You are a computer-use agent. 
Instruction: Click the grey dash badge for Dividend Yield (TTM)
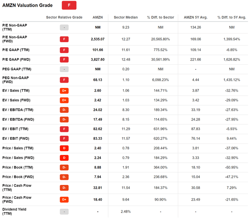click(64, 212)
